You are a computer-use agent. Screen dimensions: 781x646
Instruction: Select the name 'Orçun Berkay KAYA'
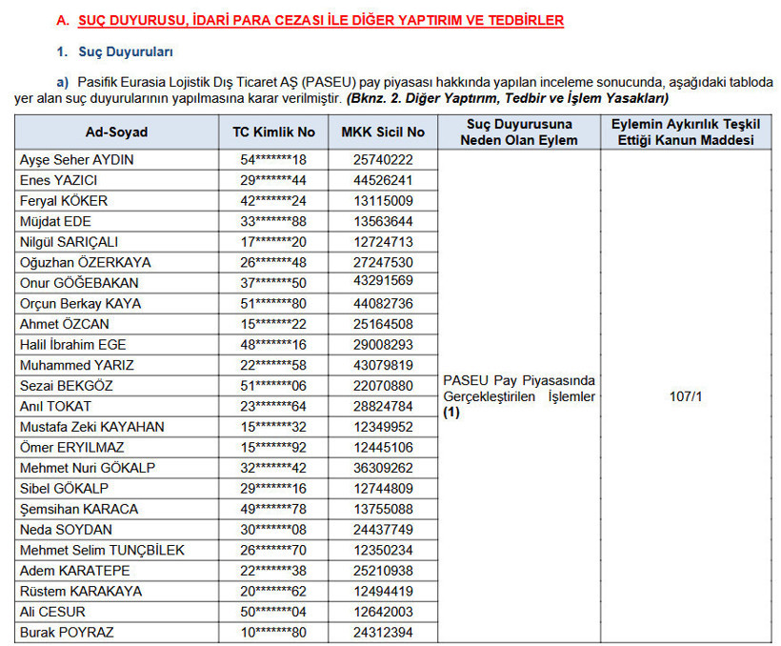[80, 304]
